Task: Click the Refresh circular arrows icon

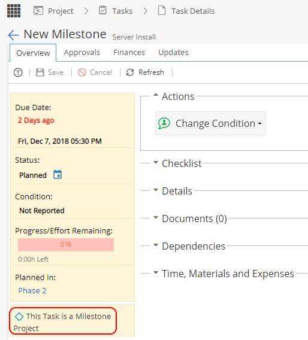Action: 130,72
